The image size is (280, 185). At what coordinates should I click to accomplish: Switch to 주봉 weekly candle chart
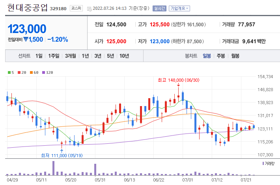click(x=221, y=56)
